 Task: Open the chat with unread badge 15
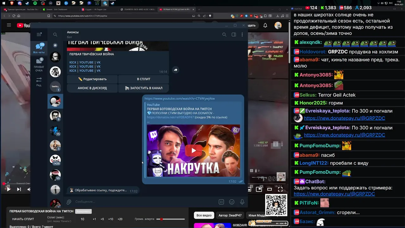[55, 130]
